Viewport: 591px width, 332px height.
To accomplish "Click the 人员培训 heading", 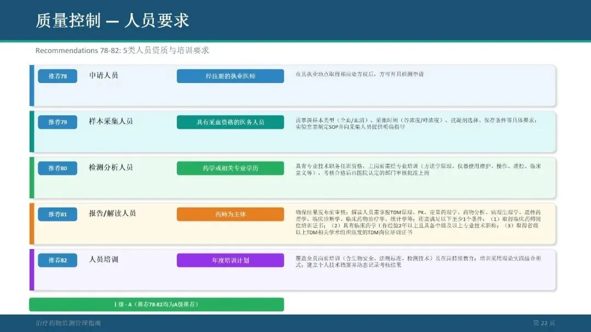I will coord(103,259).
